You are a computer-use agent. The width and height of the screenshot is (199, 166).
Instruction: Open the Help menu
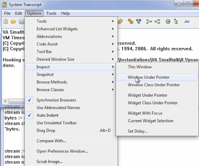point(65,13)
